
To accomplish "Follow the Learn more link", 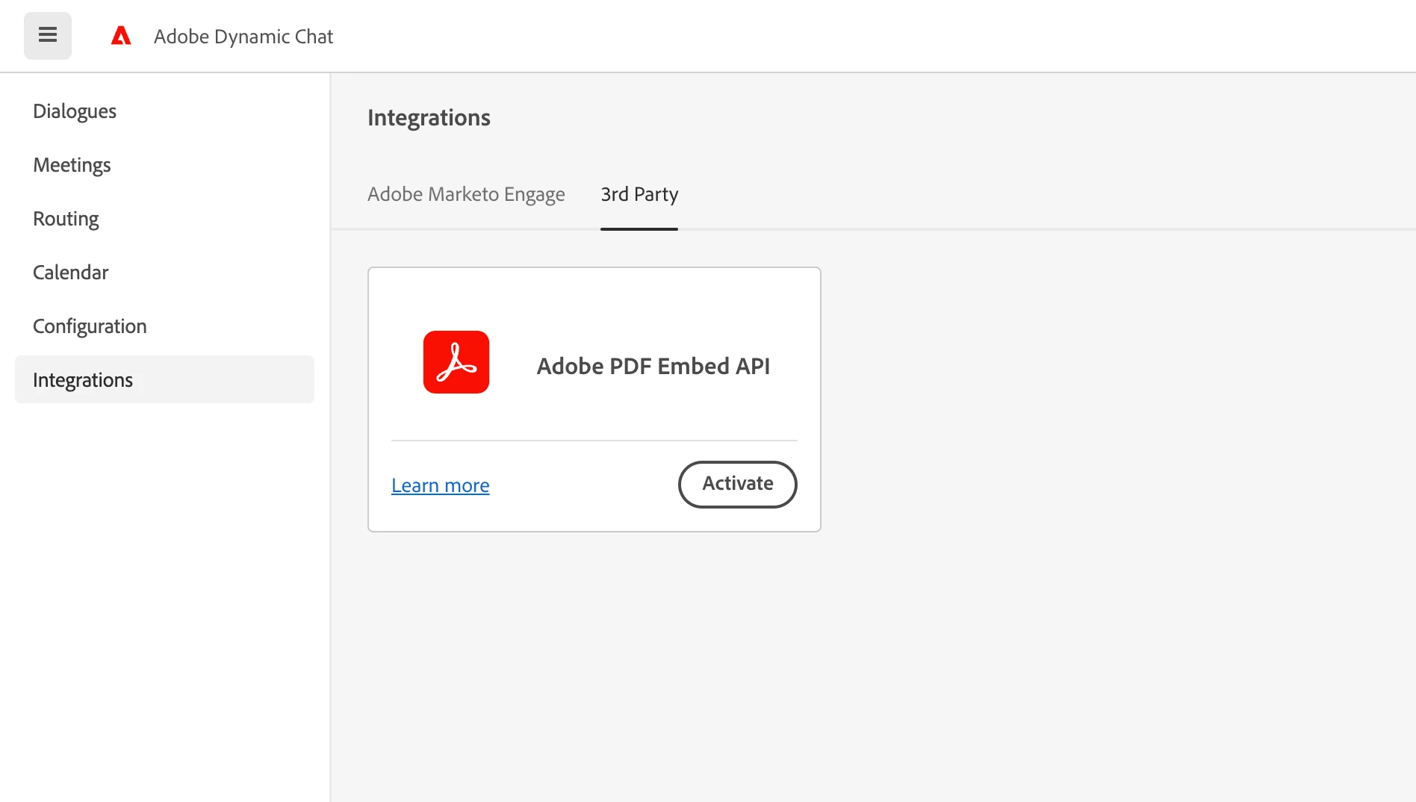I will [441, 485].
